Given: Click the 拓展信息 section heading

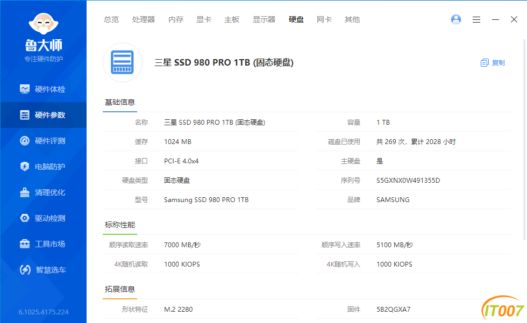Looking at the screenshot, I should click(119, 289).
